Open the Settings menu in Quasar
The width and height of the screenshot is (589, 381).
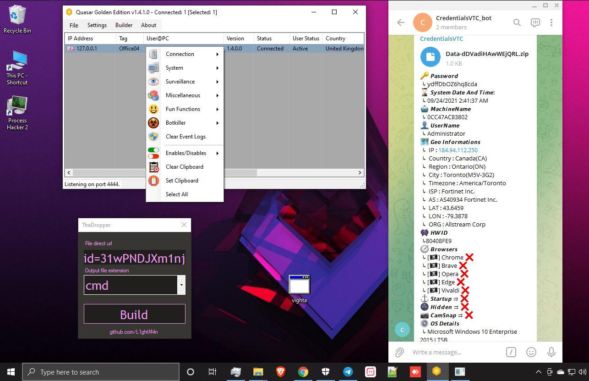(x=97, y=25)
